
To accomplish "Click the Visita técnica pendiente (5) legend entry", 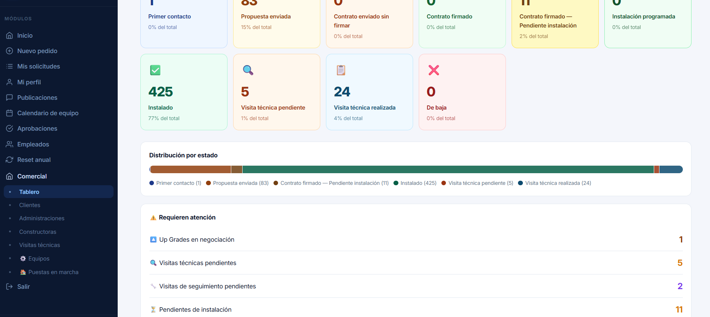I will coord(477,183).
